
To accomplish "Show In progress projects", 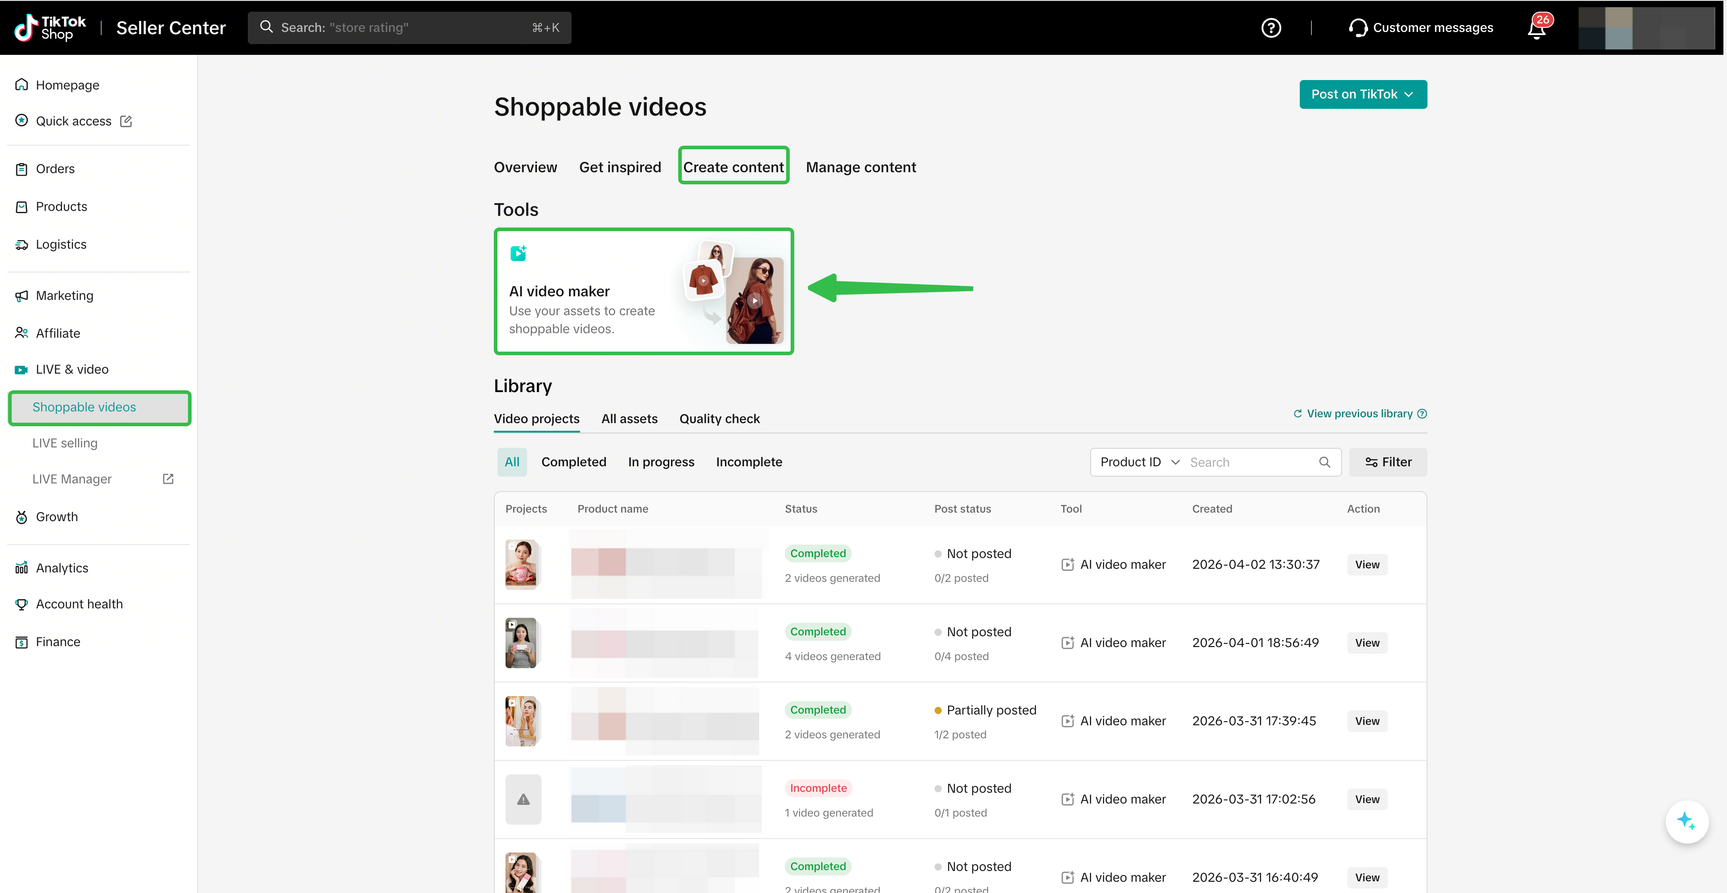I will click(660, 462).
